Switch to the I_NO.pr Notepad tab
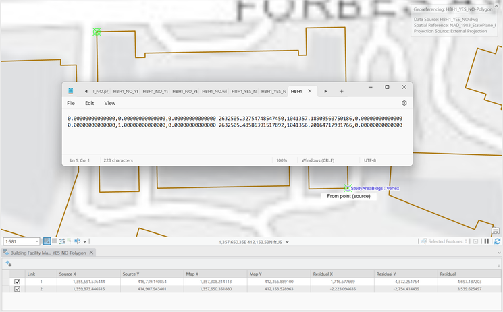Image resolution: width=503 pixels, height=312 pixels. (x=101, y=91)
